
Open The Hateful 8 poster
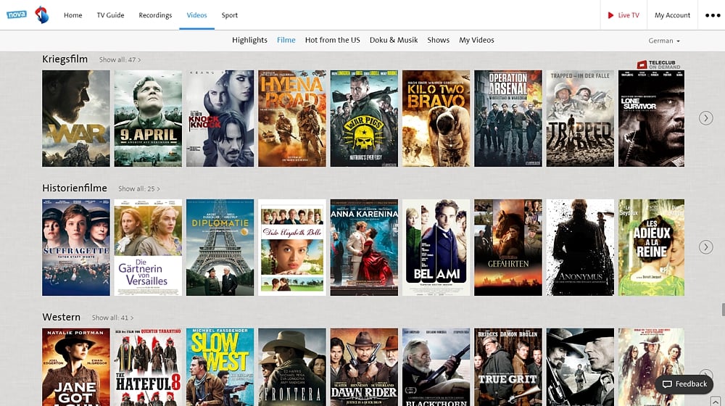click(148, 367)
